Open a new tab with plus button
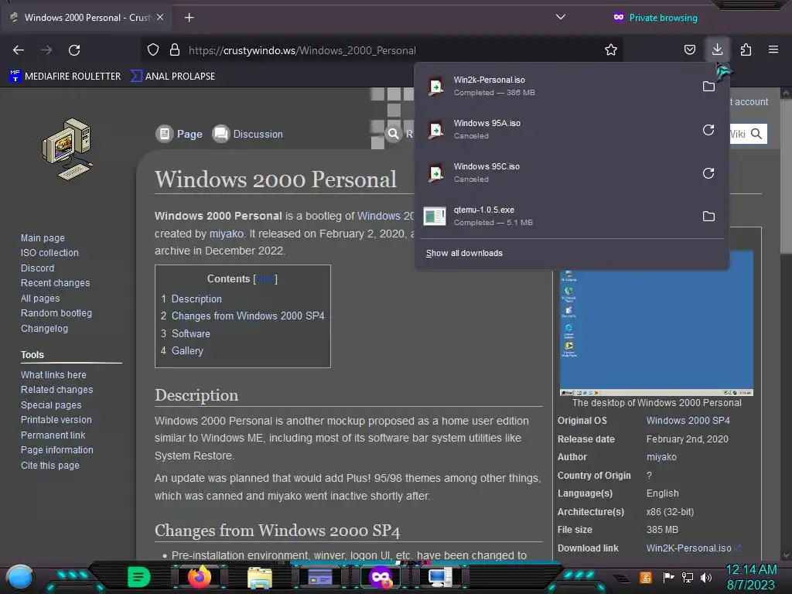792x594 pixels. pos(189,18)
